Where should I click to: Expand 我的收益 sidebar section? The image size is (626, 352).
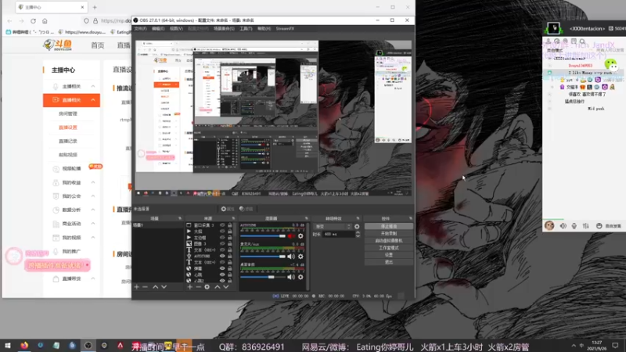pos(93,182)
